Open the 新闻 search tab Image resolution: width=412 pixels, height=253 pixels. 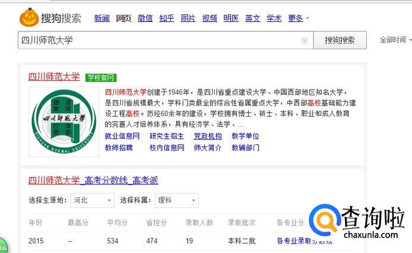[x=102, y=18]
